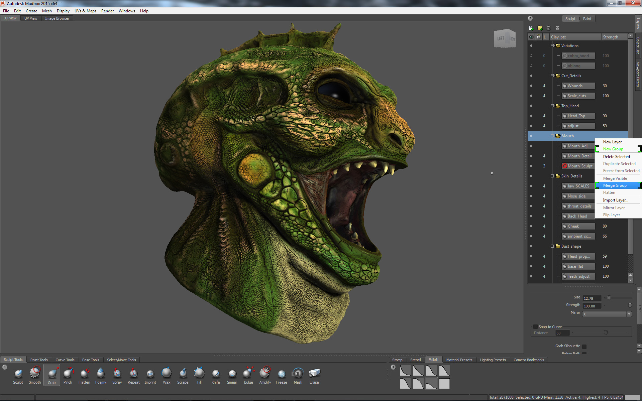Switch to the Paint Tools tab

(x=39, y=360)
